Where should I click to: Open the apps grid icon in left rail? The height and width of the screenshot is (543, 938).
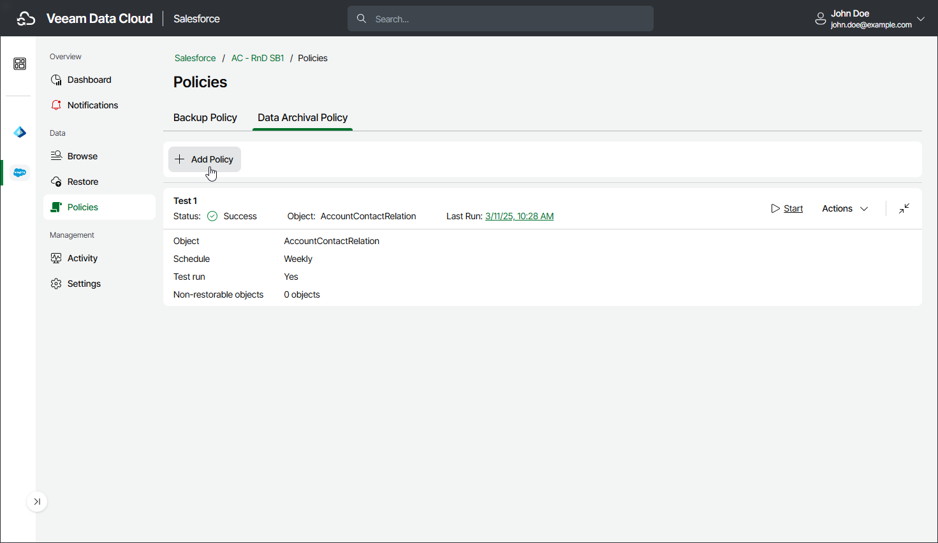[20, 64]
